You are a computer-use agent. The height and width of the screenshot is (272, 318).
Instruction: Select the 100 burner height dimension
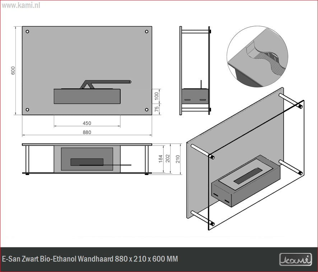pyautogui.click(x=156, y=96)
